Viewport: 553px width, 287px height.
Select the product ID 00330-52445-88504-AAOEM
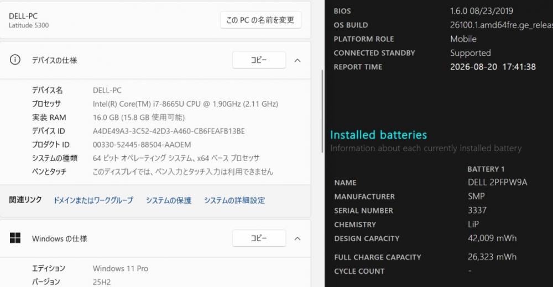click(x=142, y=145)
